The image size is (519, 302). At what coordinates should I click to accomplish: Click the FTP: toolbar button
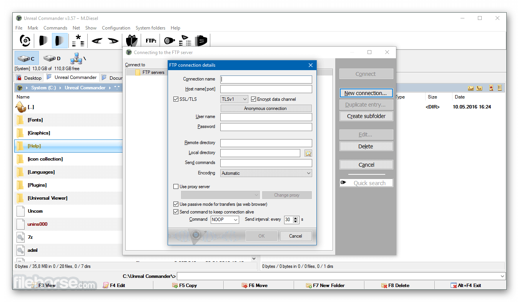(x=151, y=40)
